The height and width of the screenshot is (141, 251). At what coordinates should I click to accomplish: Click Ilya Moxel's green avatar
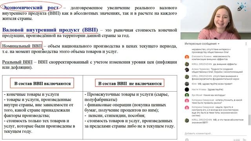[x=187, y=95]
